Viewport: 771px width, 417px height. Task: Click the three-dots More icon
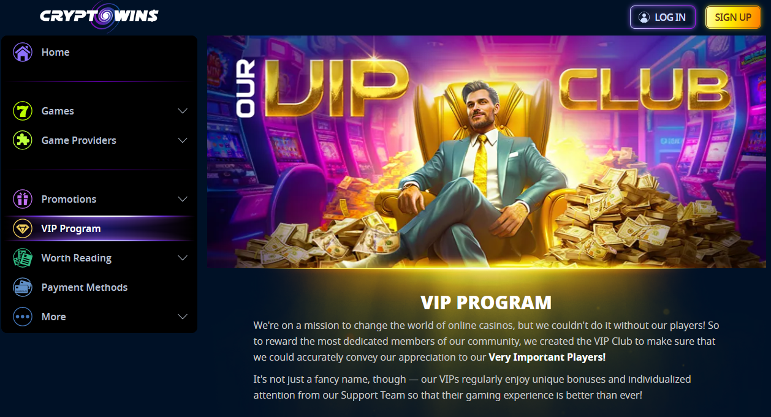tap(23, 317)
